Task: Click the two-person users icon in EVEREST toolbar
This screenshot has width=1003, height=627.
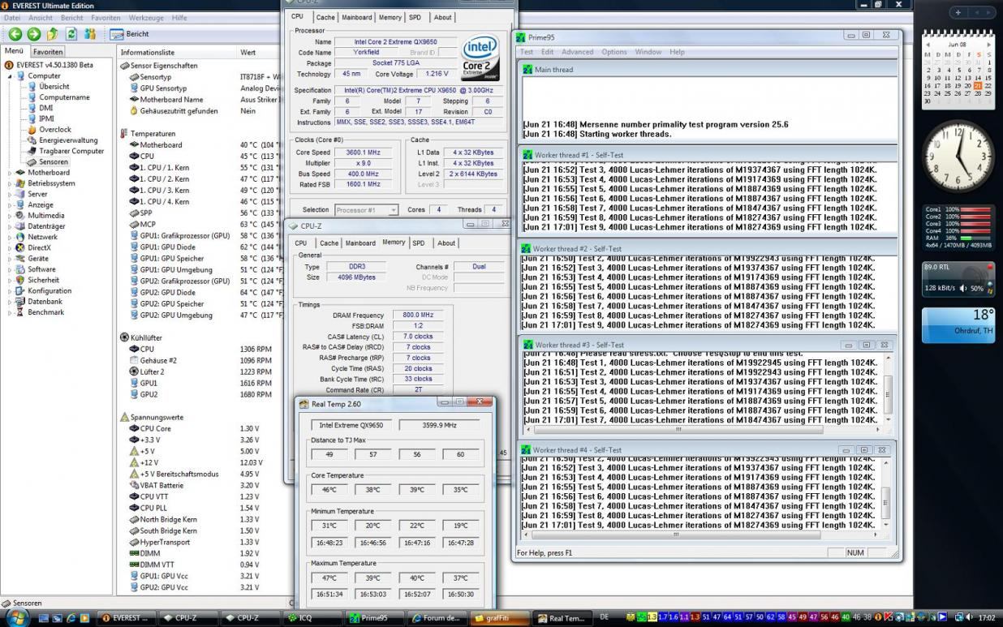Action: pos(90,34)
